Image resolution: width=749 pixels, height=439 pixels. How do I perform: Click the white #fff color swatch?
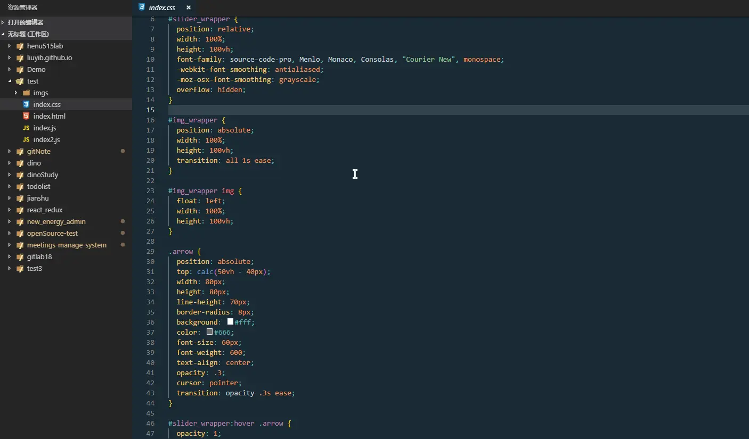pos(230,322)
